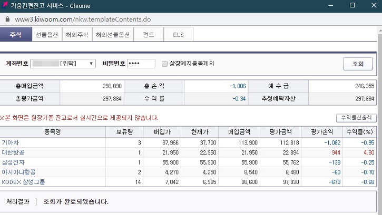382x215 pixels.
Task: Open the 아시아나항공 stock link
Action: 18,172
